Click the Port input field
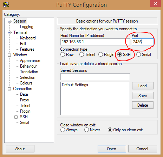Image resolution: width=163 pixels, height=157 pixels. point(143,42)
